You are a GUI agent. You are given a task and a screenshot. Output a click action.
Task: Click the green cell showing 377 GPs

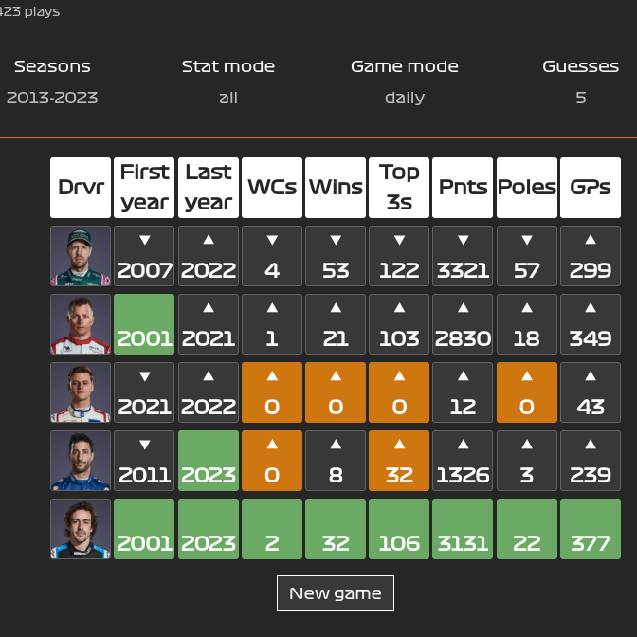click(591, 529)
